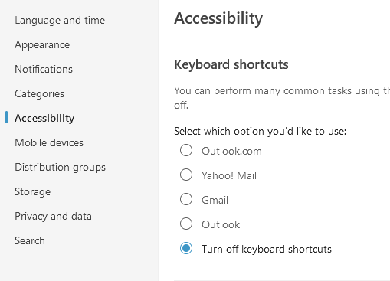Click 'Select which option you'd like to use' text

260,132
